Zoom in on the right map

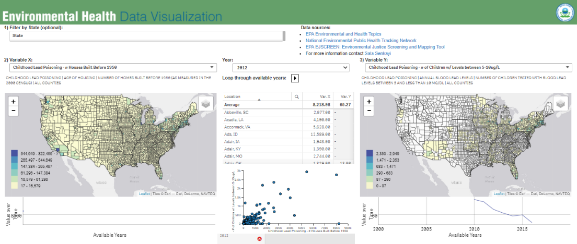click(x=370, y=102)
